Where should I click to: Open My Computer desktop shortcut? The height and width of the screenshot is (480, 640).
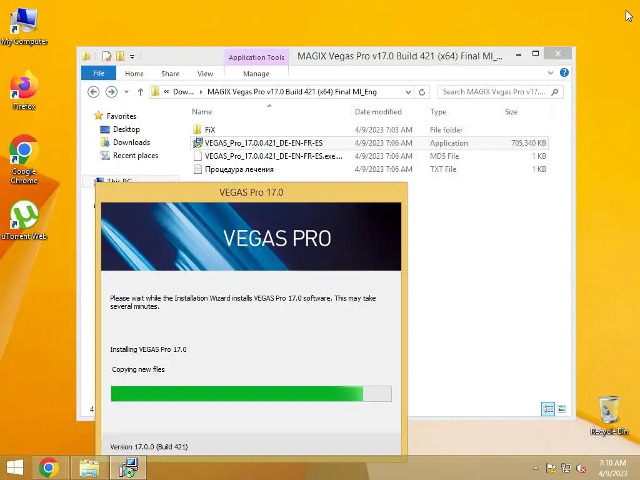(24, 25)
